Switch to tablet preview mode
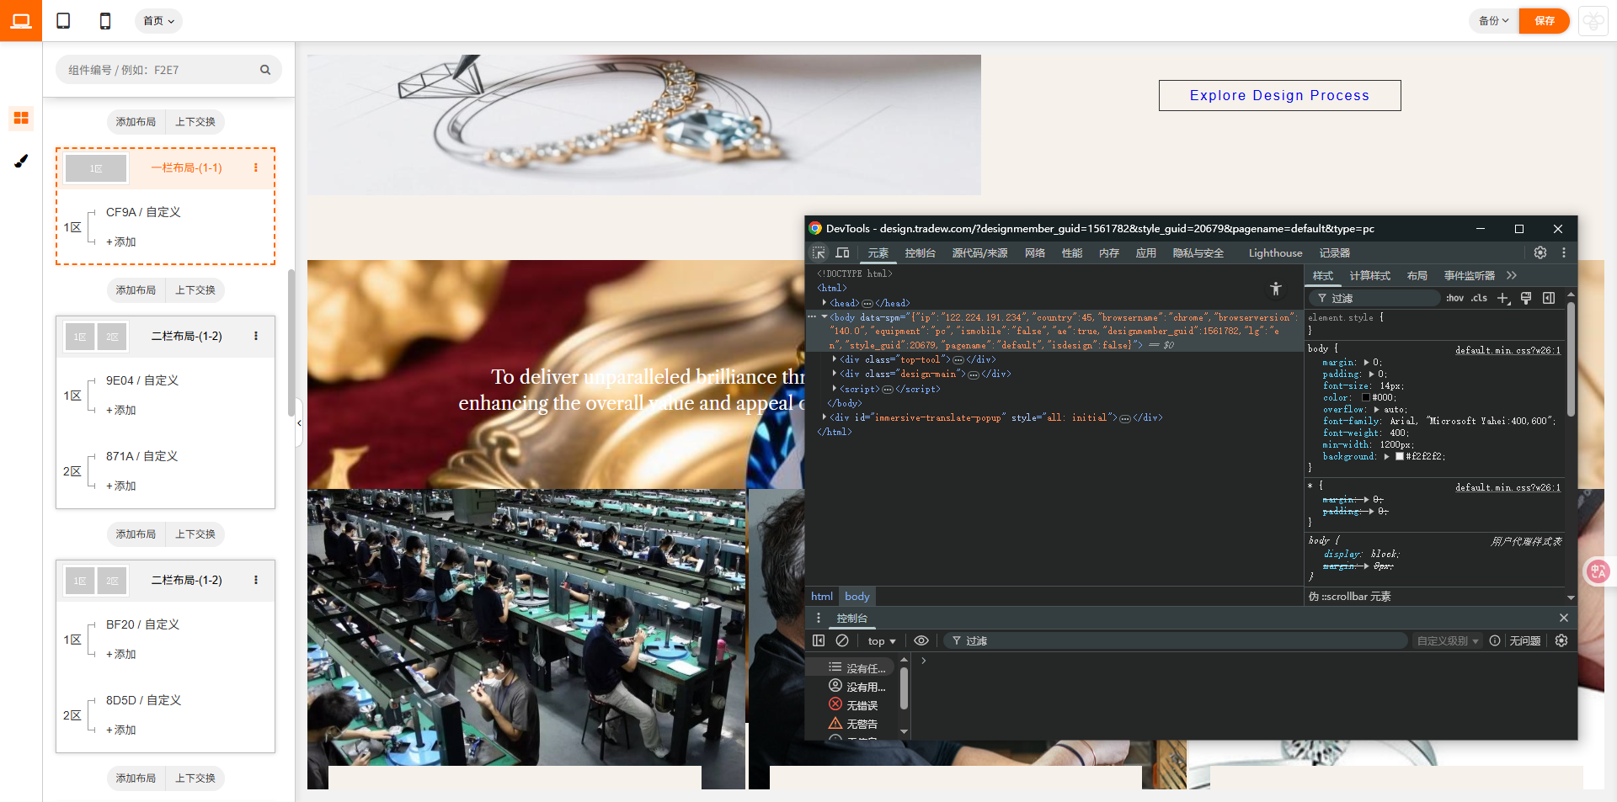The height and width of the screenshot is (802, 1617). click(63, 21)
